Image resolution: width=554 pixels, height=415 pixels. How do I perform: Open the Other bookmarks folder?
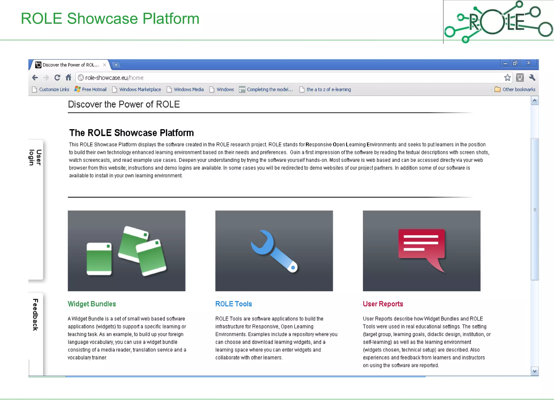[x=515, y=89]
